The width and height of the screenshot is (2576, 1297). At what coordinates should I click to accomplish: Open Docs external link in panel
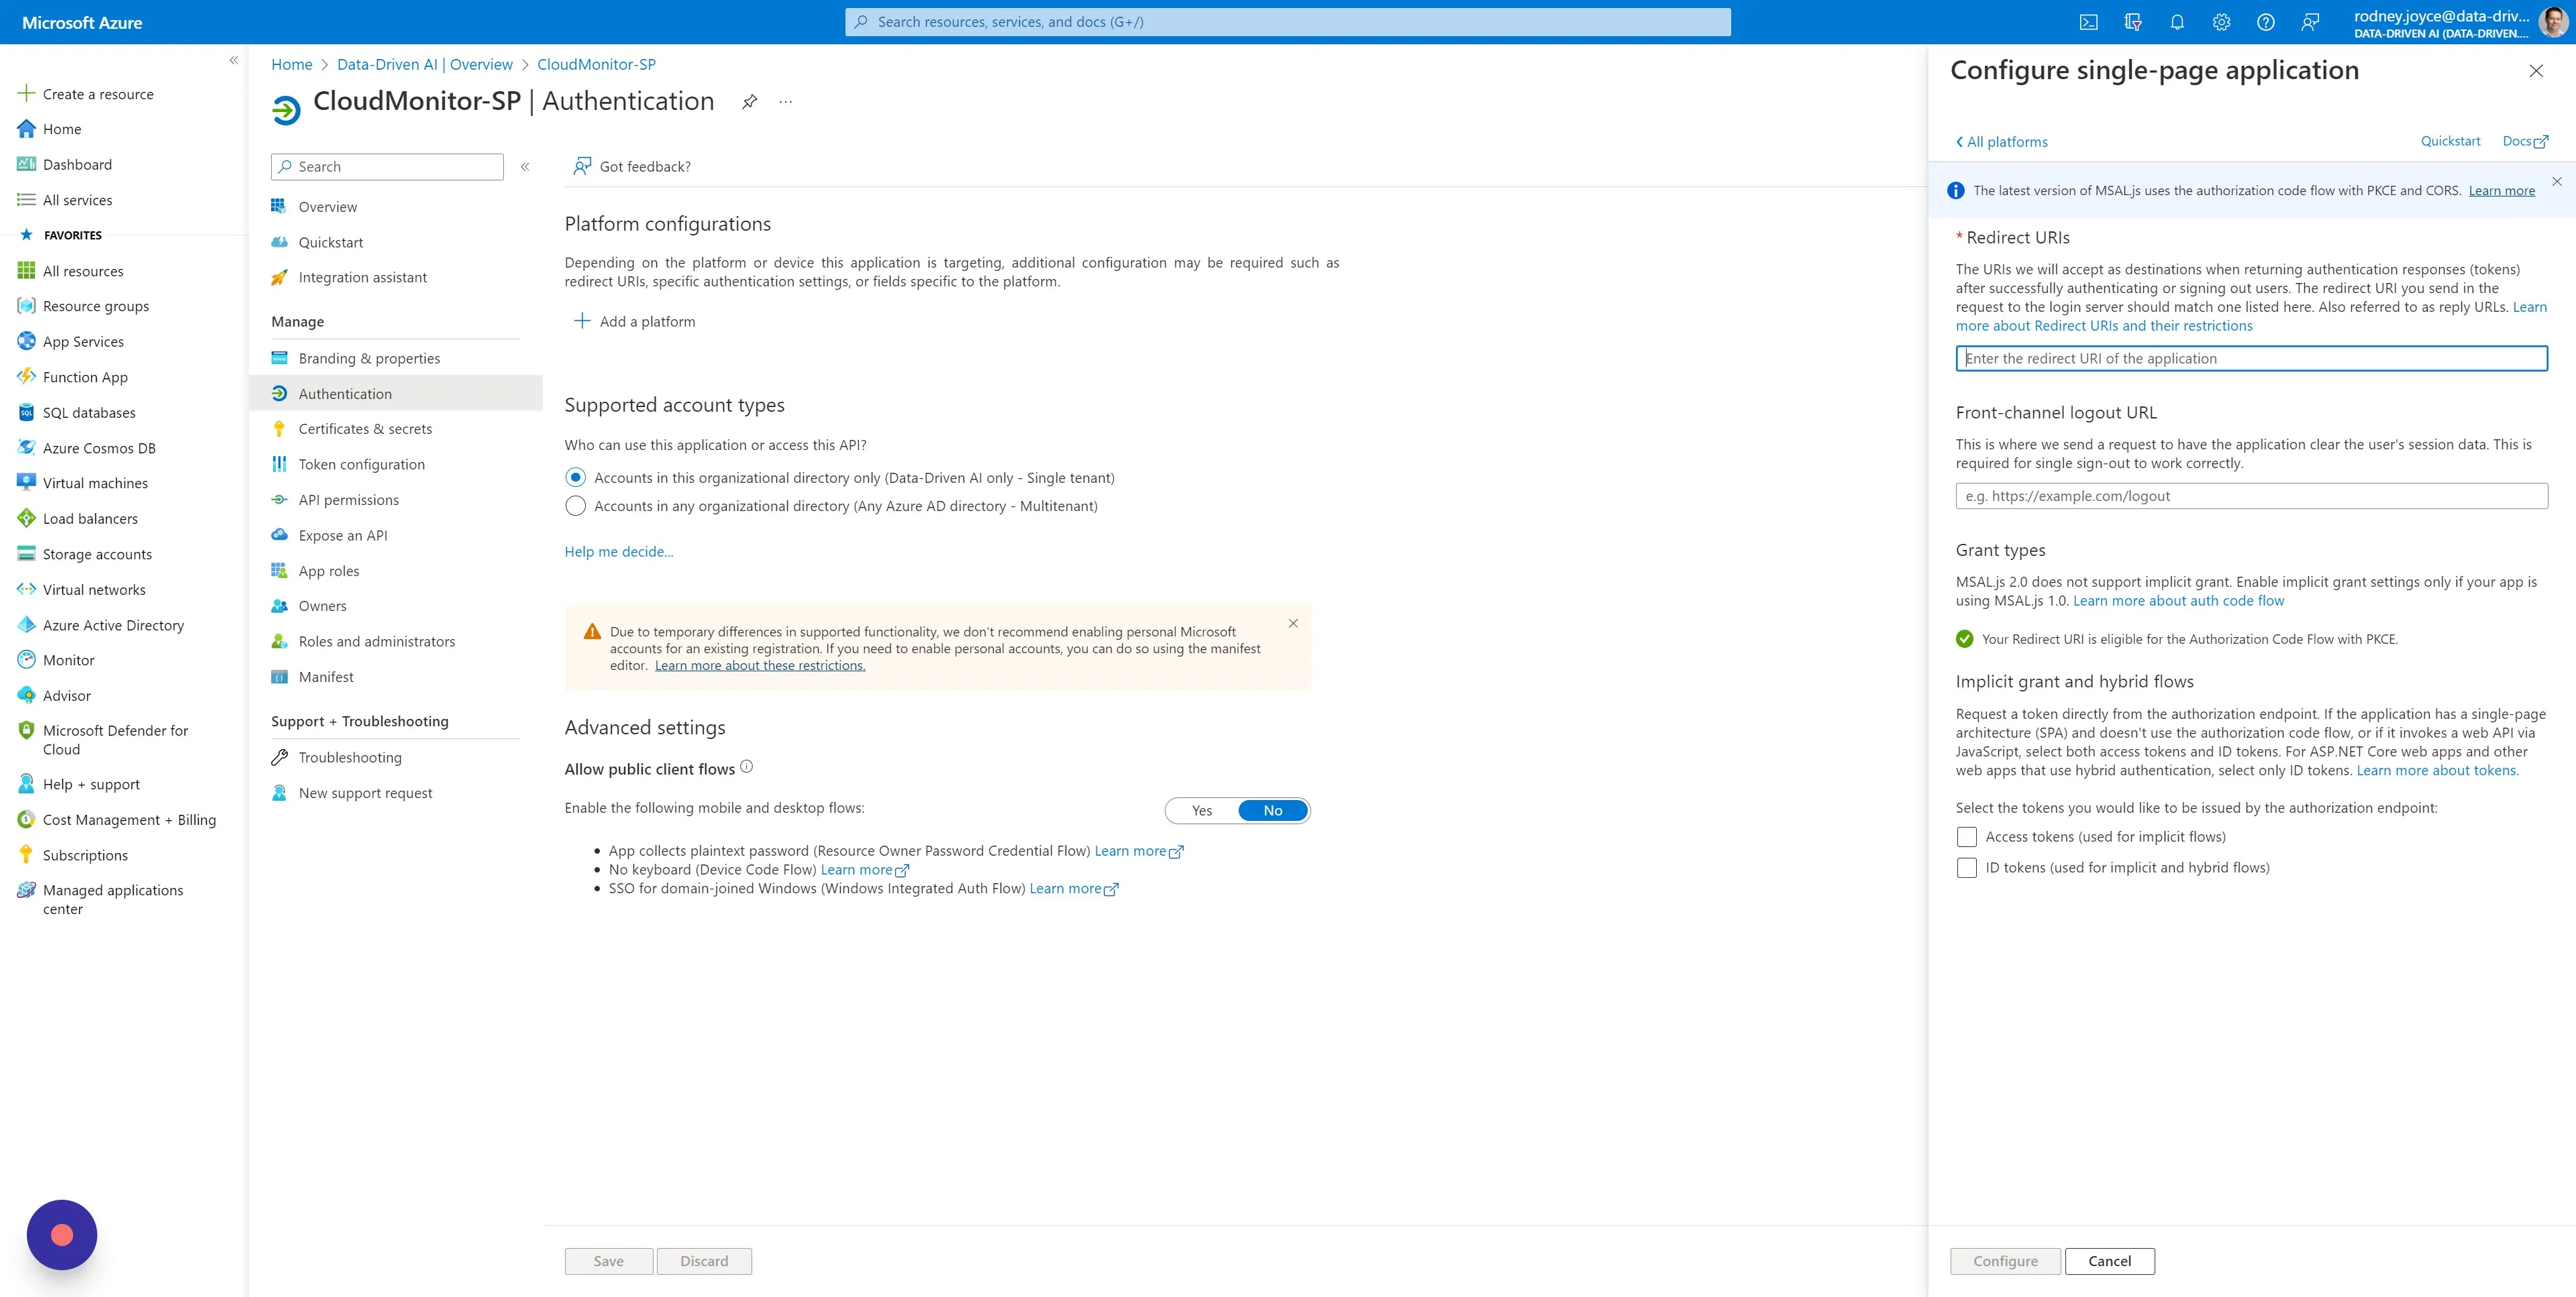point(2525,141)
